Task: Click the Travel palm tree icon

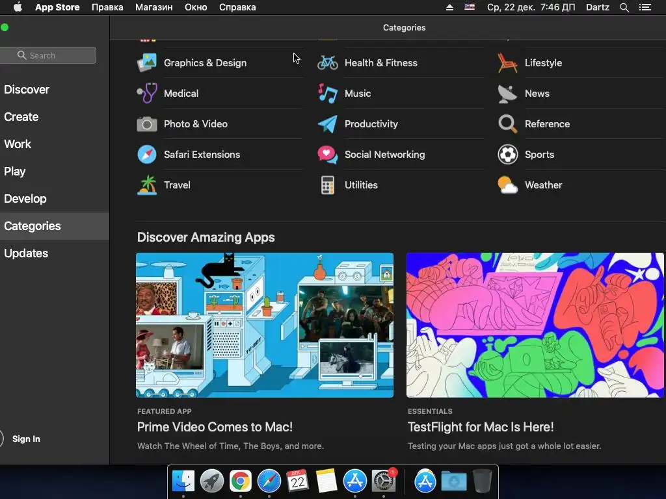Action: 147,185
